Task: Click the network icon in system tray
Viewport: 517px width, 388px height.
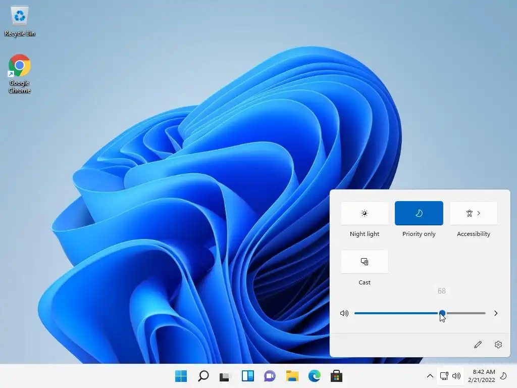Action: (444, 376)
